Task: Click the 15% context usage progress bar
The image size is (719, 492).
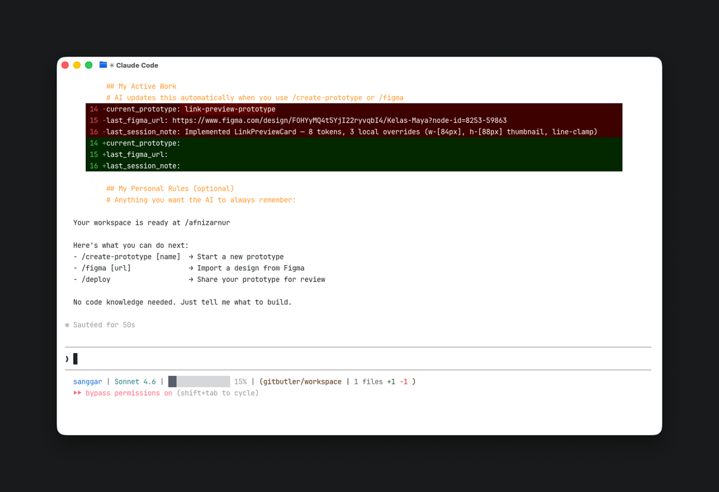Action: point(199,381)
